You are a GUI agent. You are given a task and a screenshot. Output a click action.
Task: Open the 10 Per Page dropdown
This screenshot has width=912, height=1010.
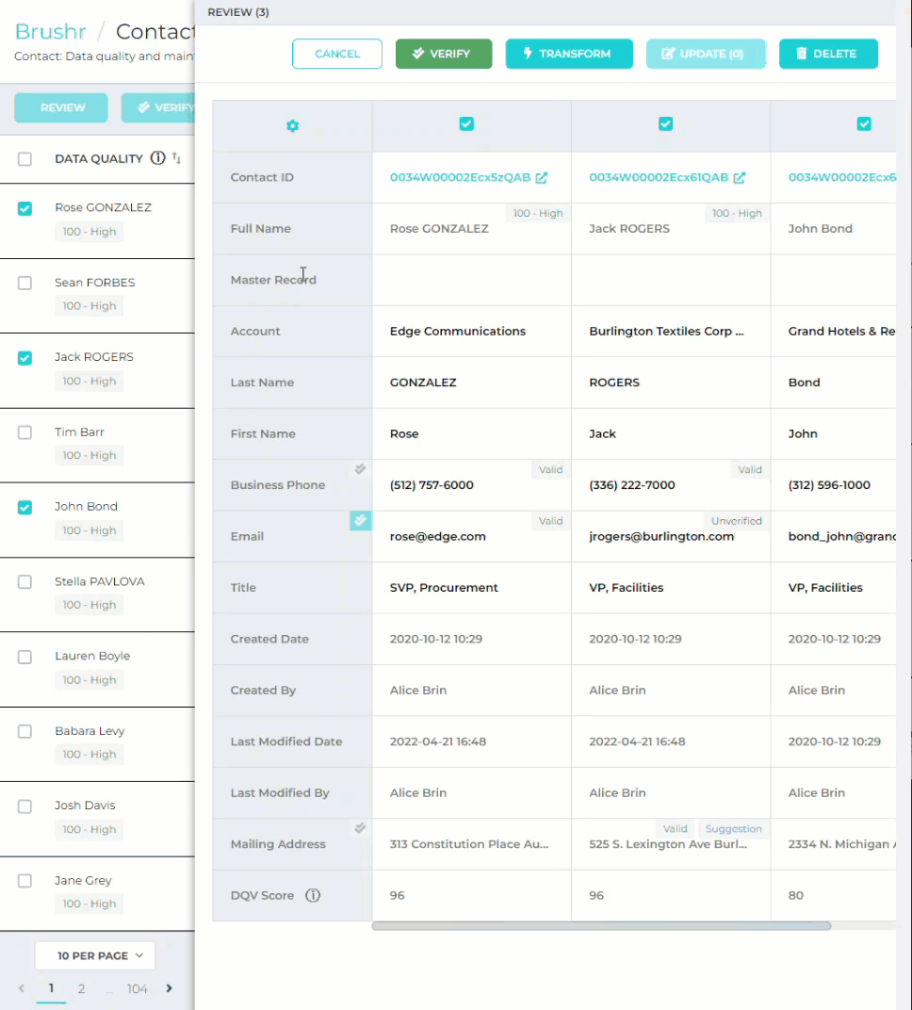click(95, 955)
